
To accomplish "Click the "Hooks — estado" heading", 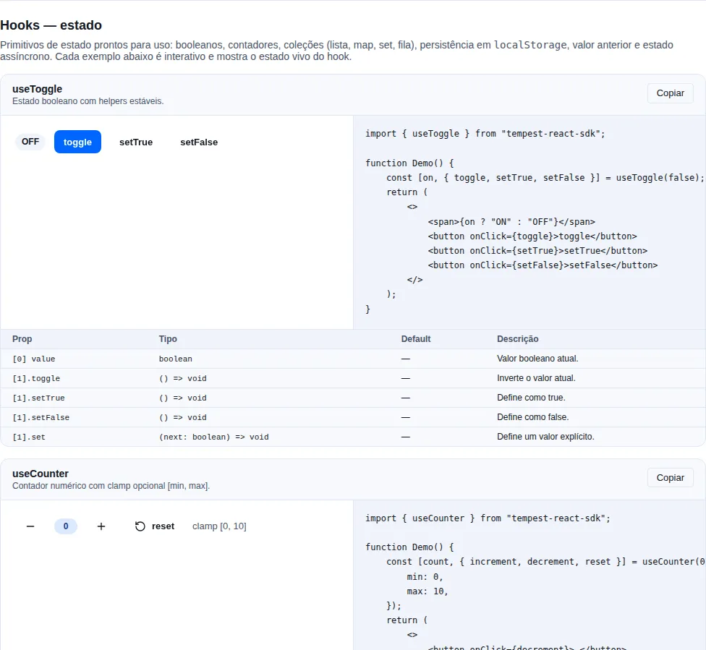I will tap(51, 25).
